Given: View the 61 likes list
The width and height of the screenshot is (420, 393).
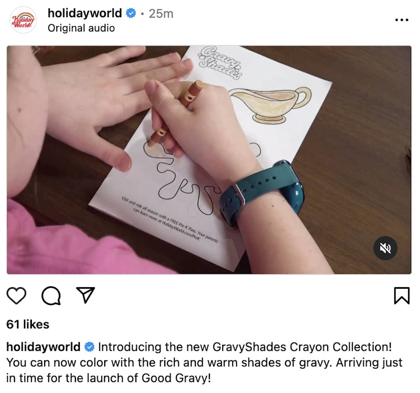Looking at the screenshot, I should (x=28, y=324).
